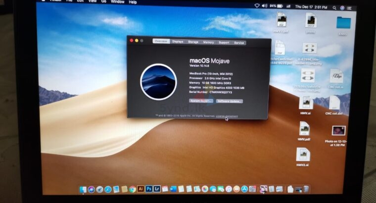Open the Help menu

click(x=133, y=2)
